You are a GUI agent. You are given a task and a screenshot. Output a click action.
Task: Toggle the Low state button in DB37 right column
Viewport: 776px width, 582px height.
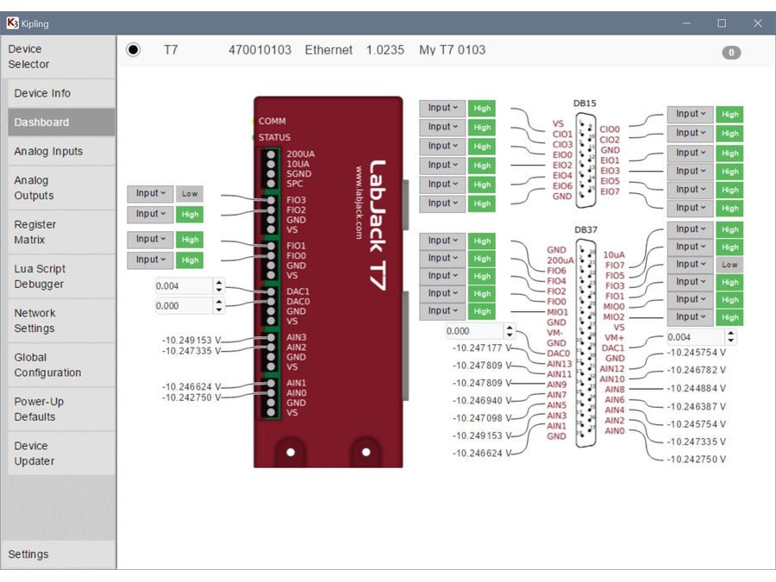[729, 265]
